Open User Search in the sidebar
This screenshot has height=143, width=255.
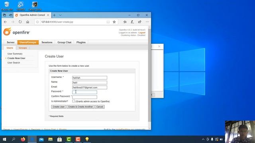(x=14, y=63)
